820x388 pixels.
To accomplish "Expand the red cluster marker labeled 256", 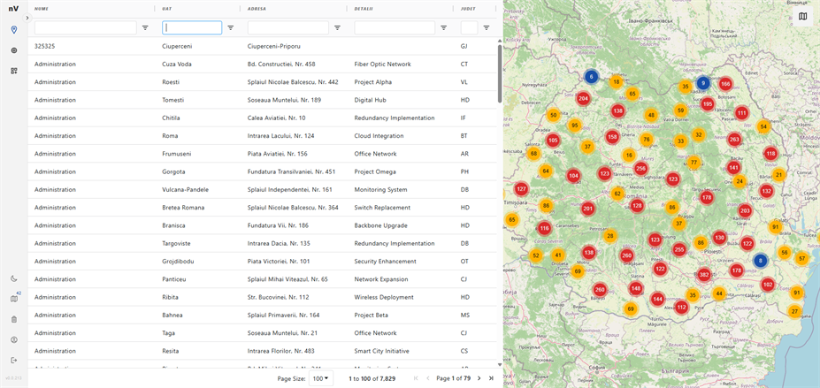I will point(640,168).
